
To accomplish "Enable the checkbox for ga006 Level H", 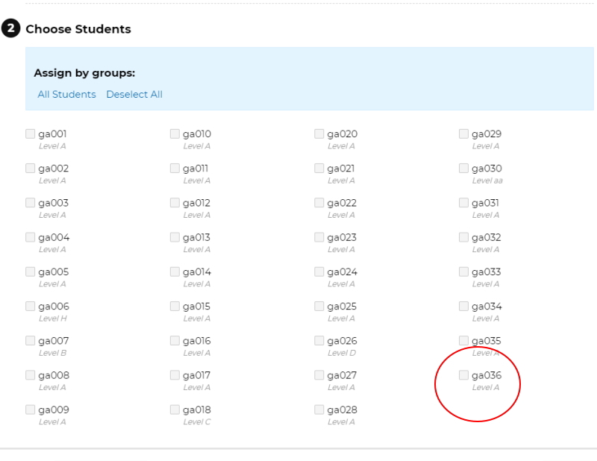I will tap(30, 306).
